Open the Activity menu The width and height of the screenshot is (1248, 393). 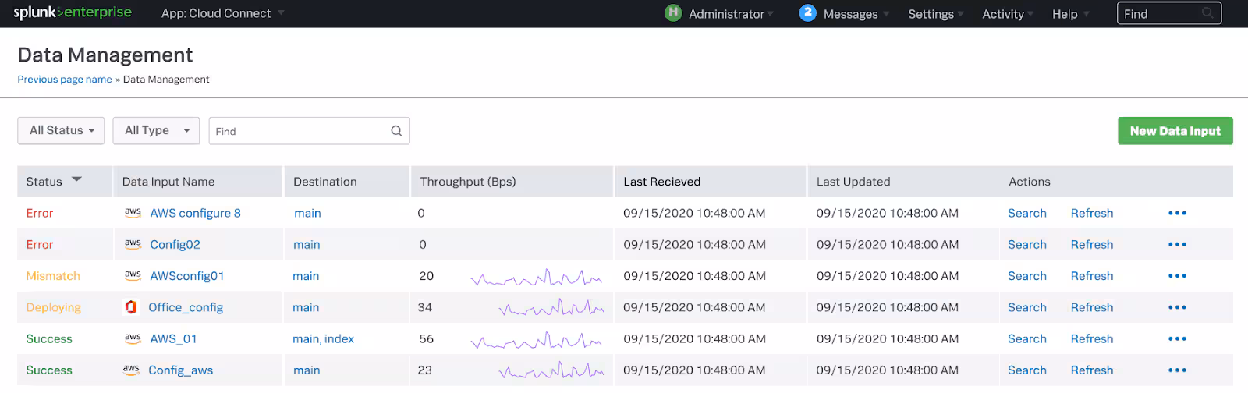click(x=1007, y=14)
